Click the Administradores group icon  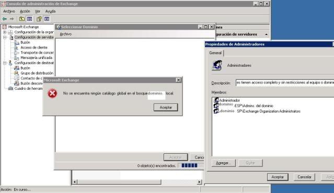[217, 65]
